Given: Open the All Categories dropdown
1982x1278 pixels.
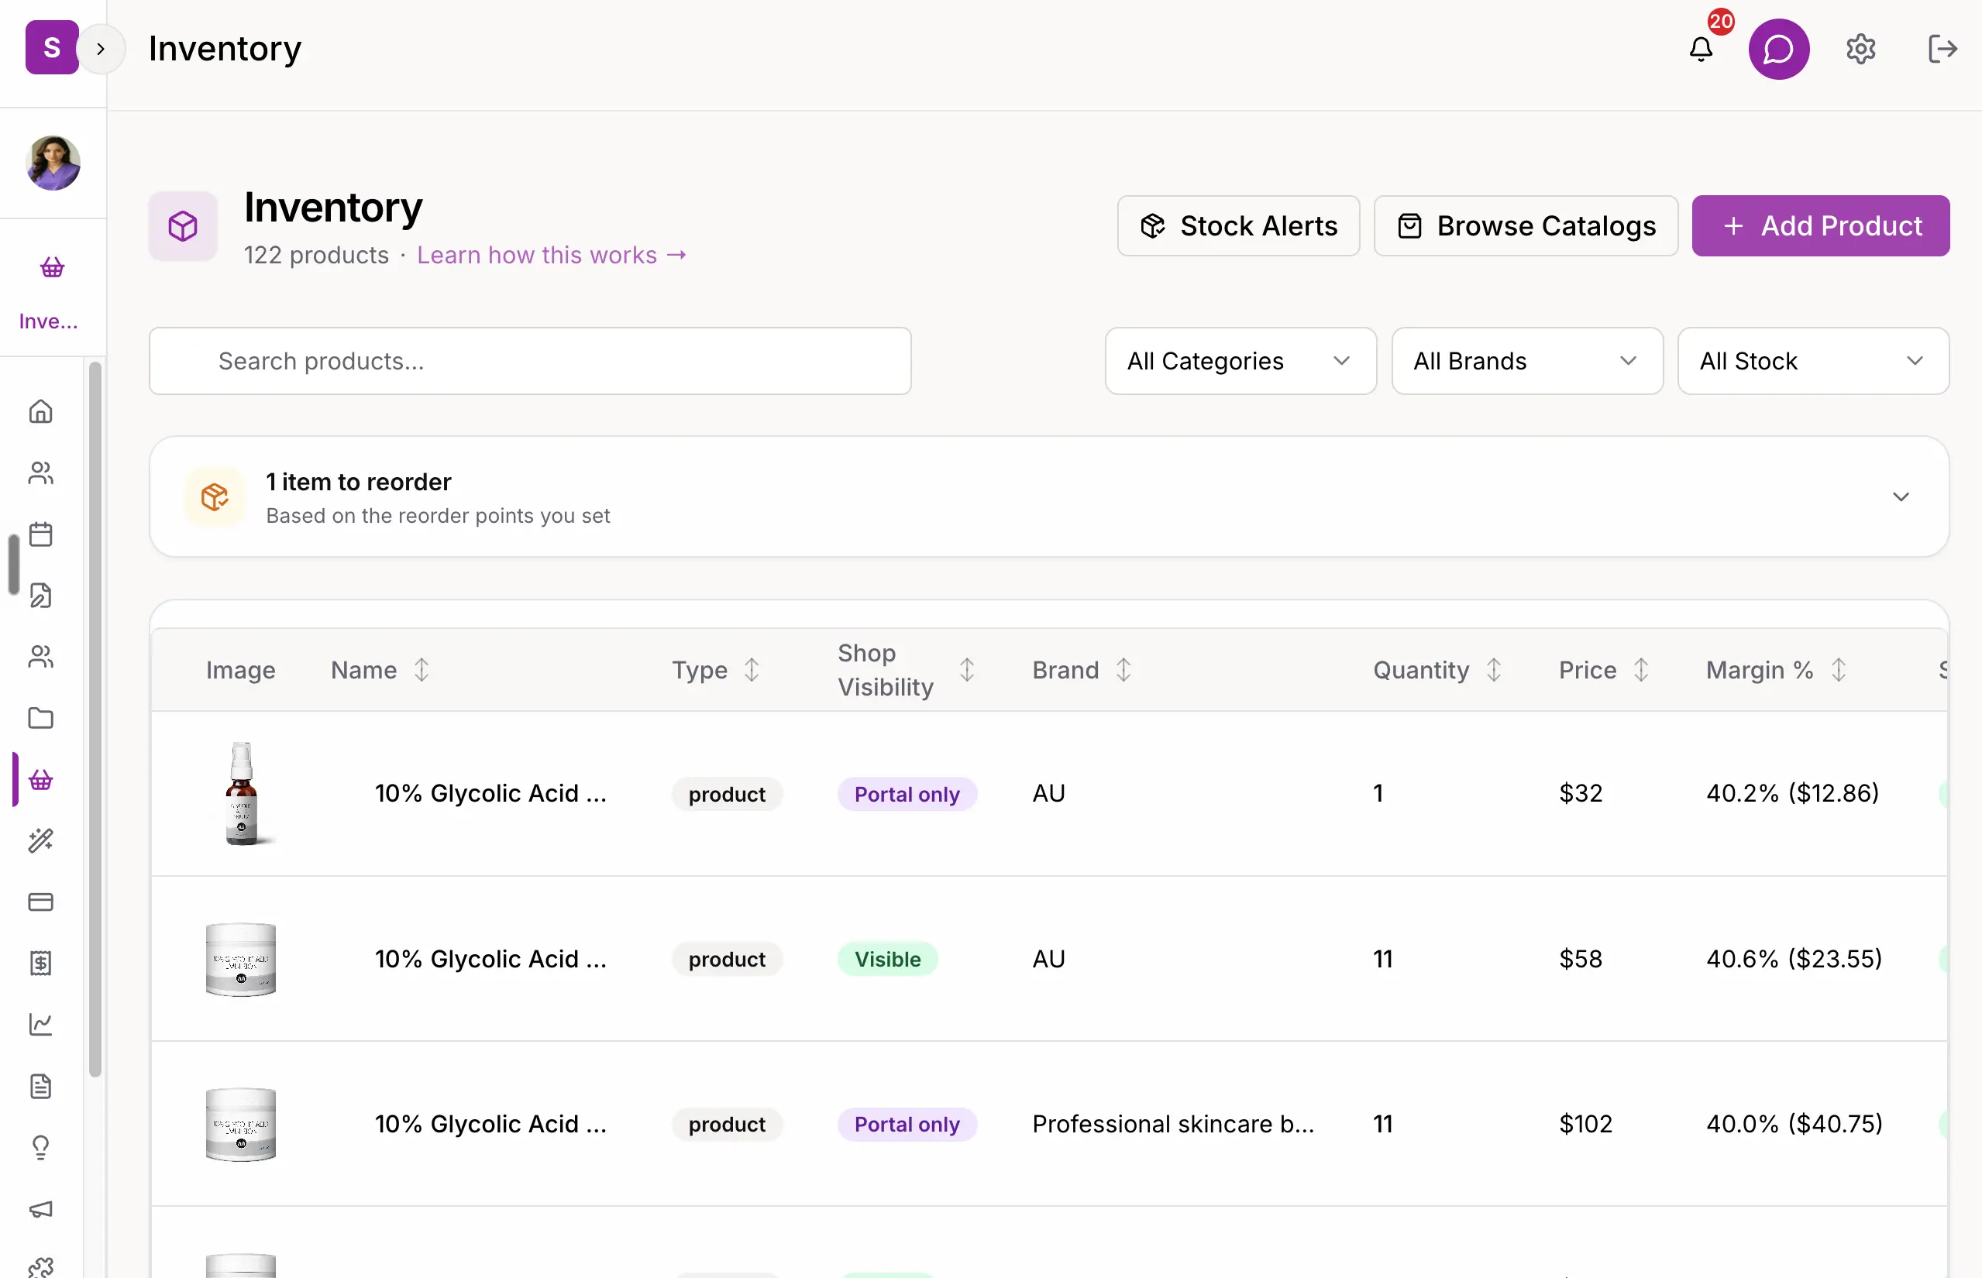Looking at the screenshot, I should [1240, 361].
